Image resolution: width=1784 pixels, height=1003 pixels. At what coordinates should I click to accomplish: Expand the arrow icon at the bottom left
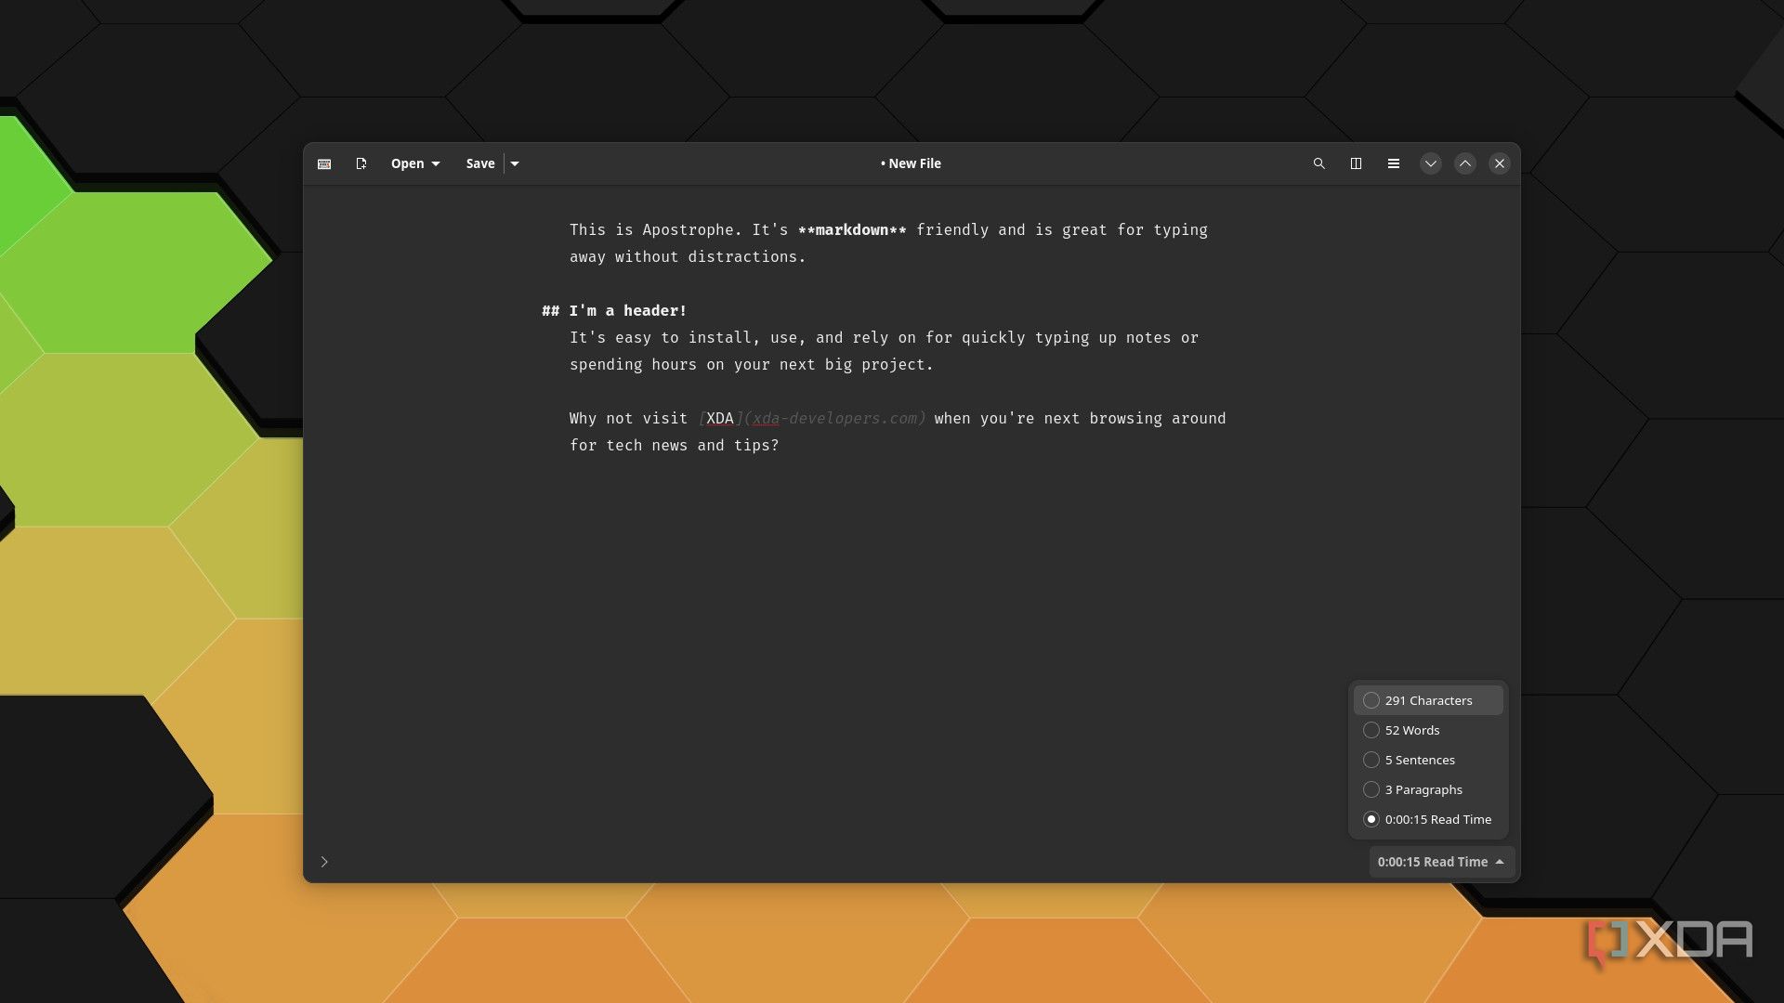[x=324, y=862]
